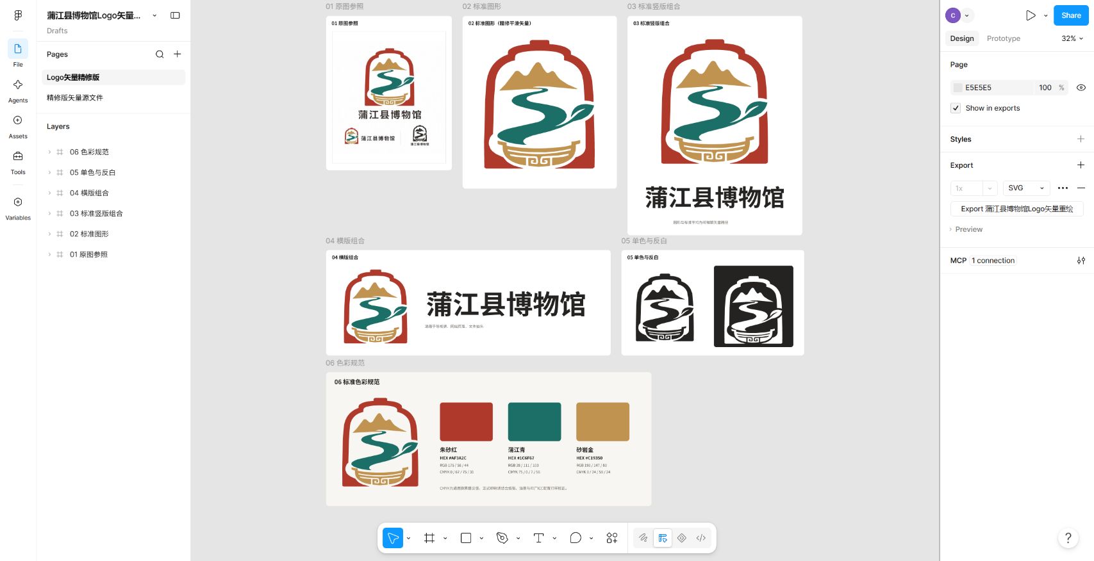Switch to the Design tab

pos(962,38)
